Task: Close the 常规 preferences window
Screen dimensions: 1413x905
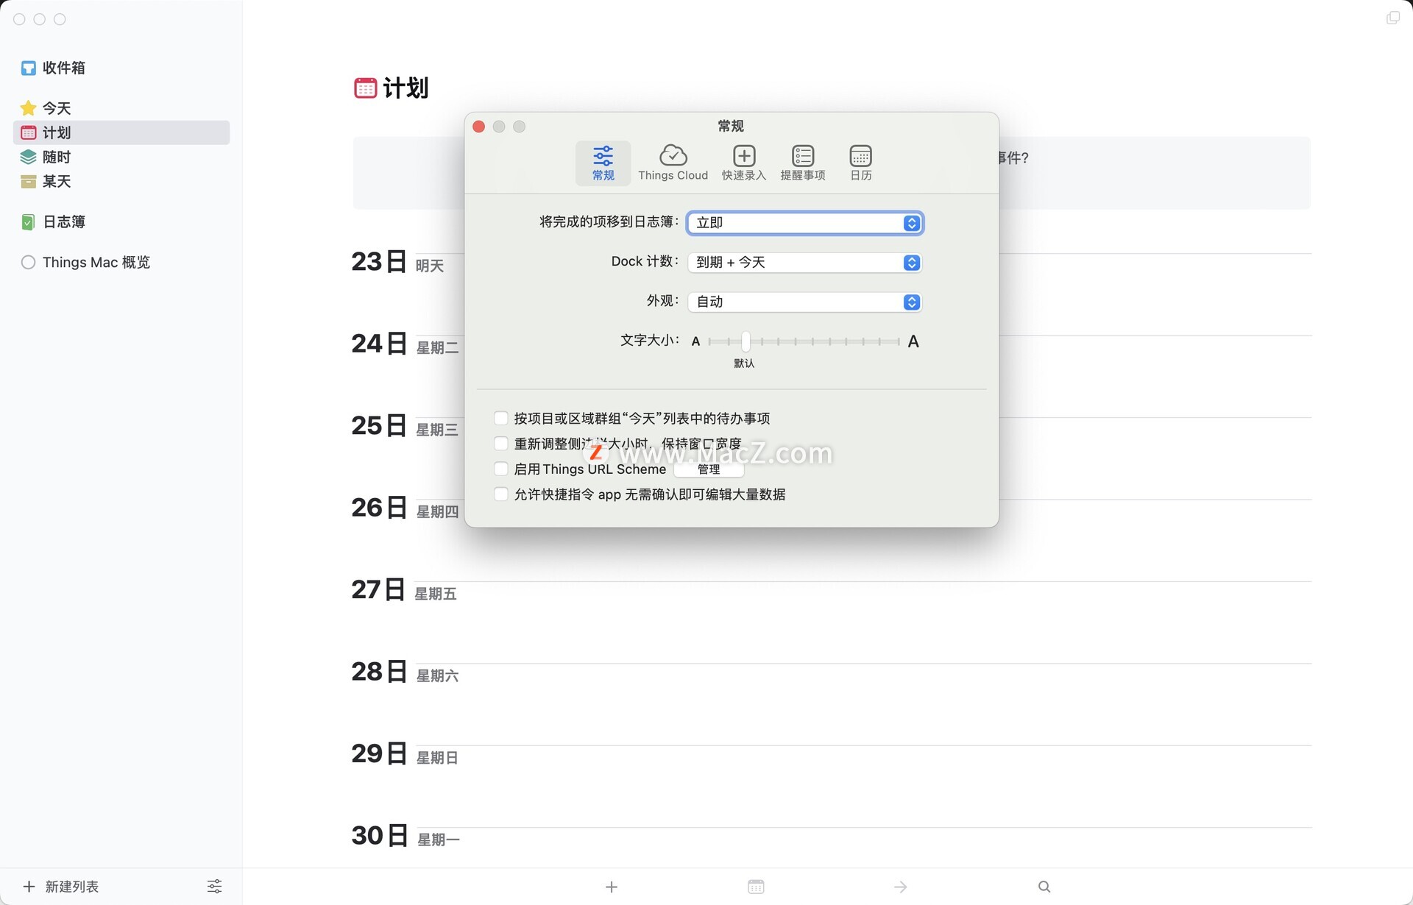Action: tap(478, 127)
